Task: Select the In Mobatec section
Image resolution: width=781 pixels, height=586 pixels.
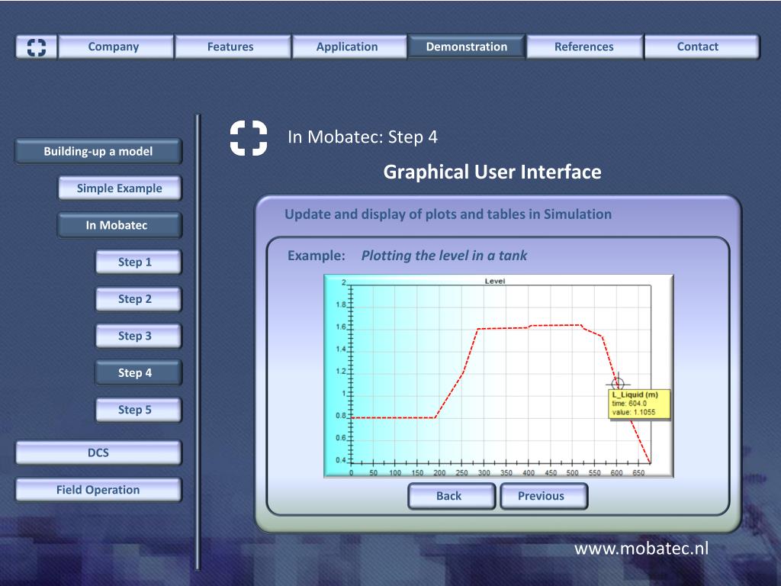Action: coord(120,225)
